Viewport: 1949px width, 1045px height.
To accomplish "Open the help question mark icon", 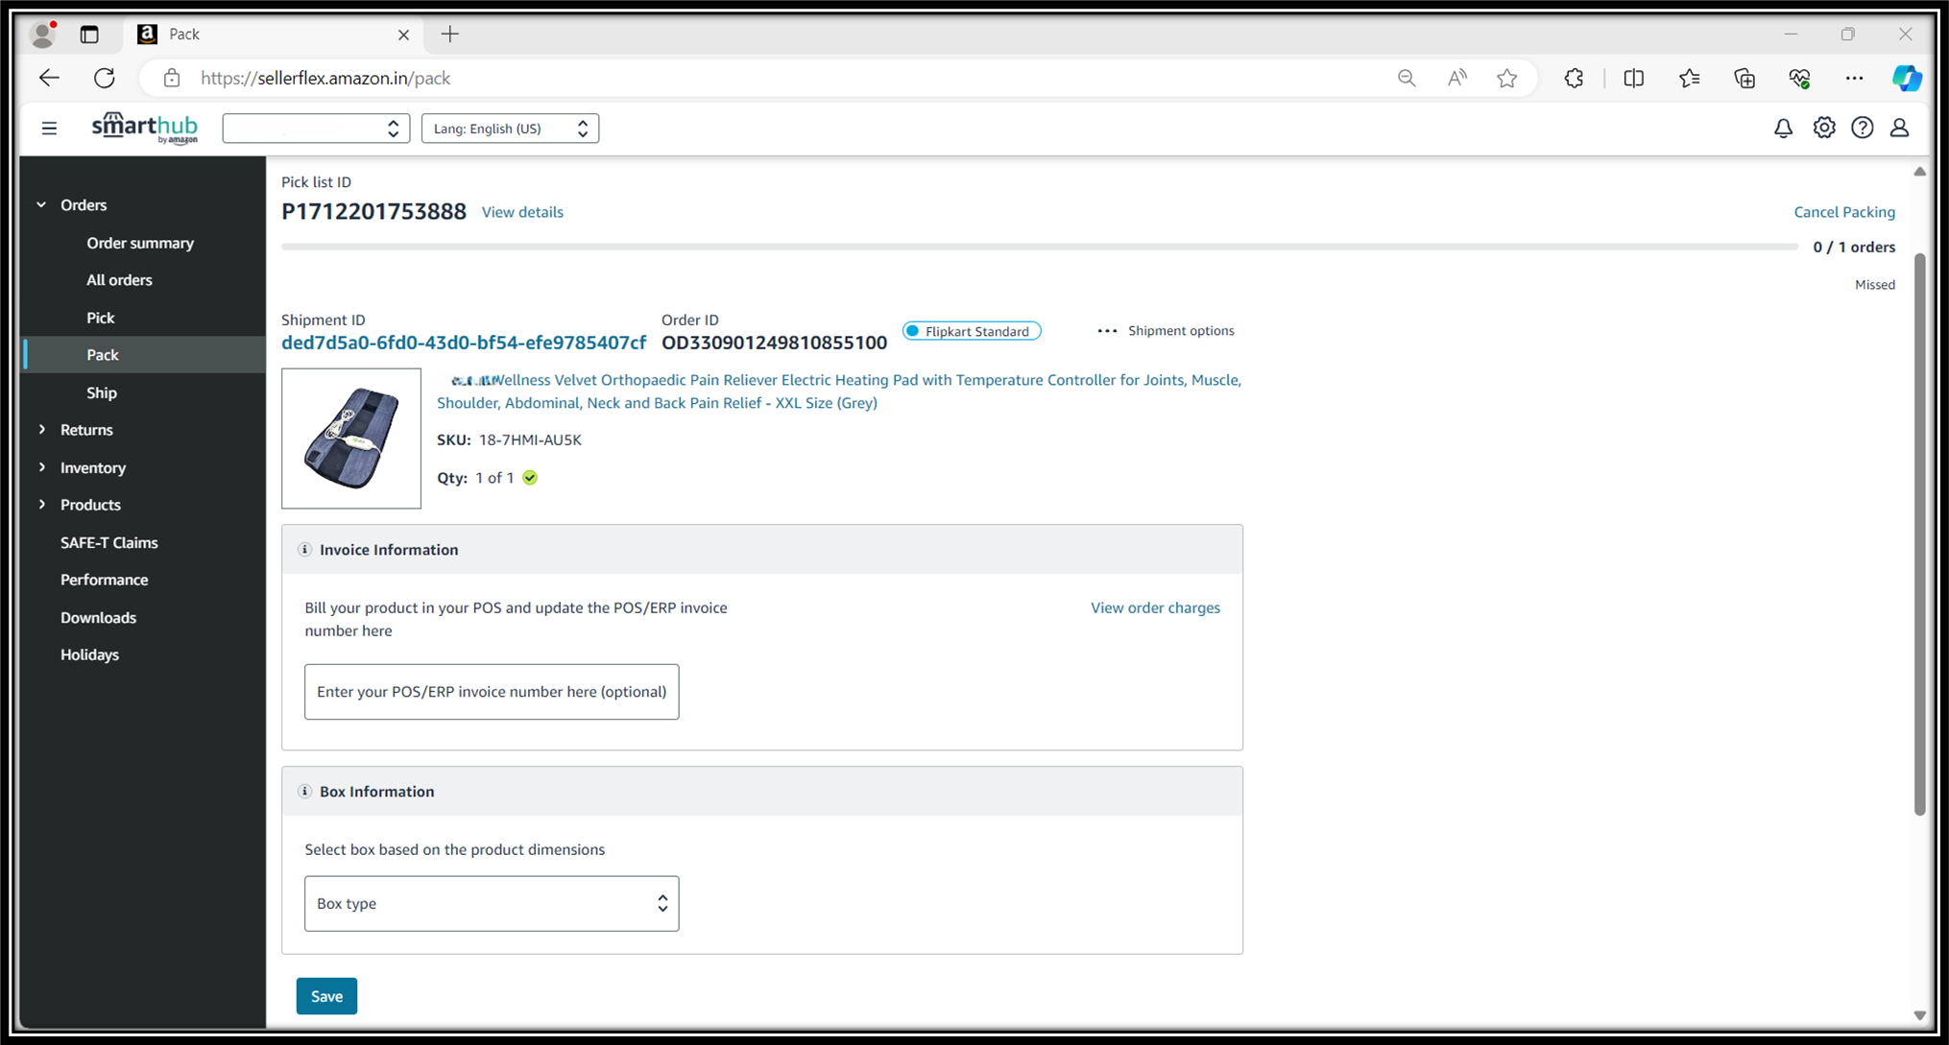I will pyautogui.click(x=1862, y=128).
